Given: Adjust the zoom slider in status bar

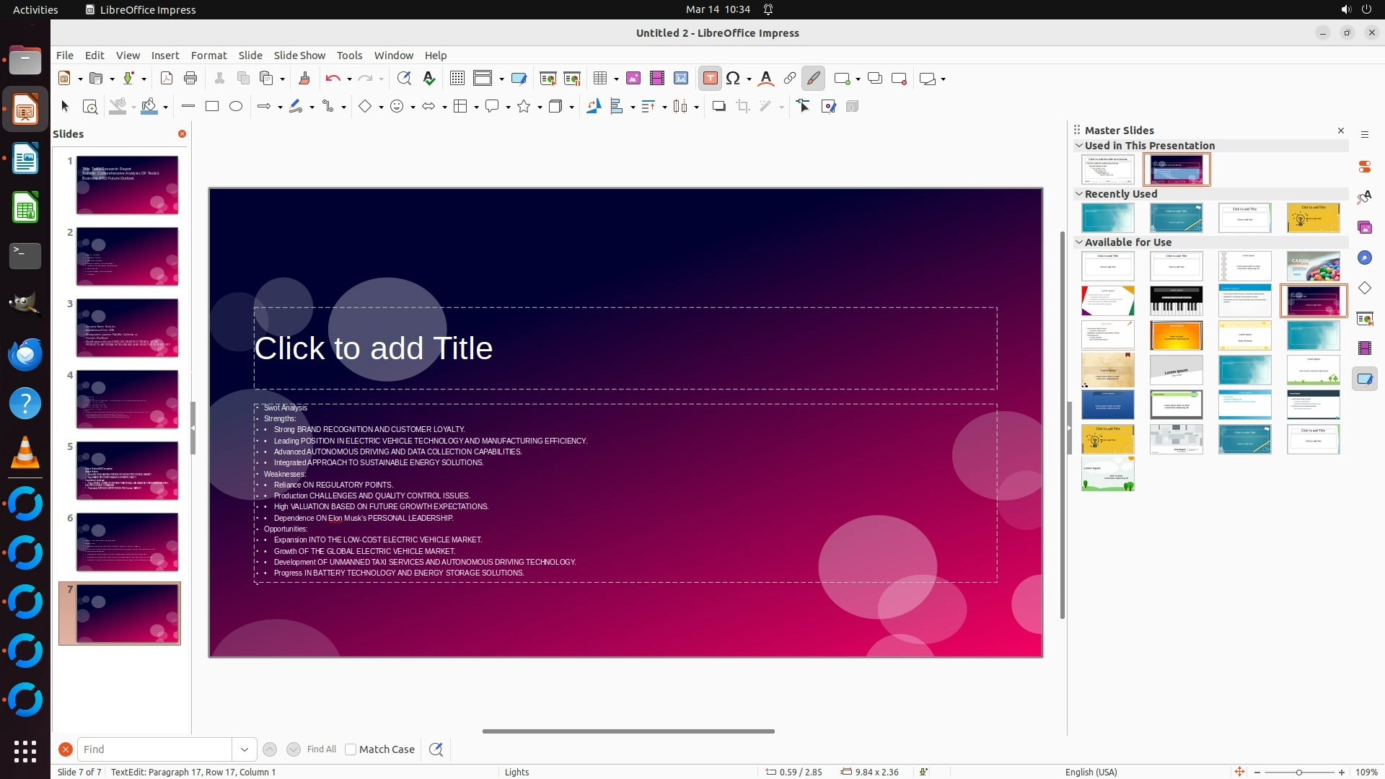Looking at the screenshot, I should coord(1298,773).
